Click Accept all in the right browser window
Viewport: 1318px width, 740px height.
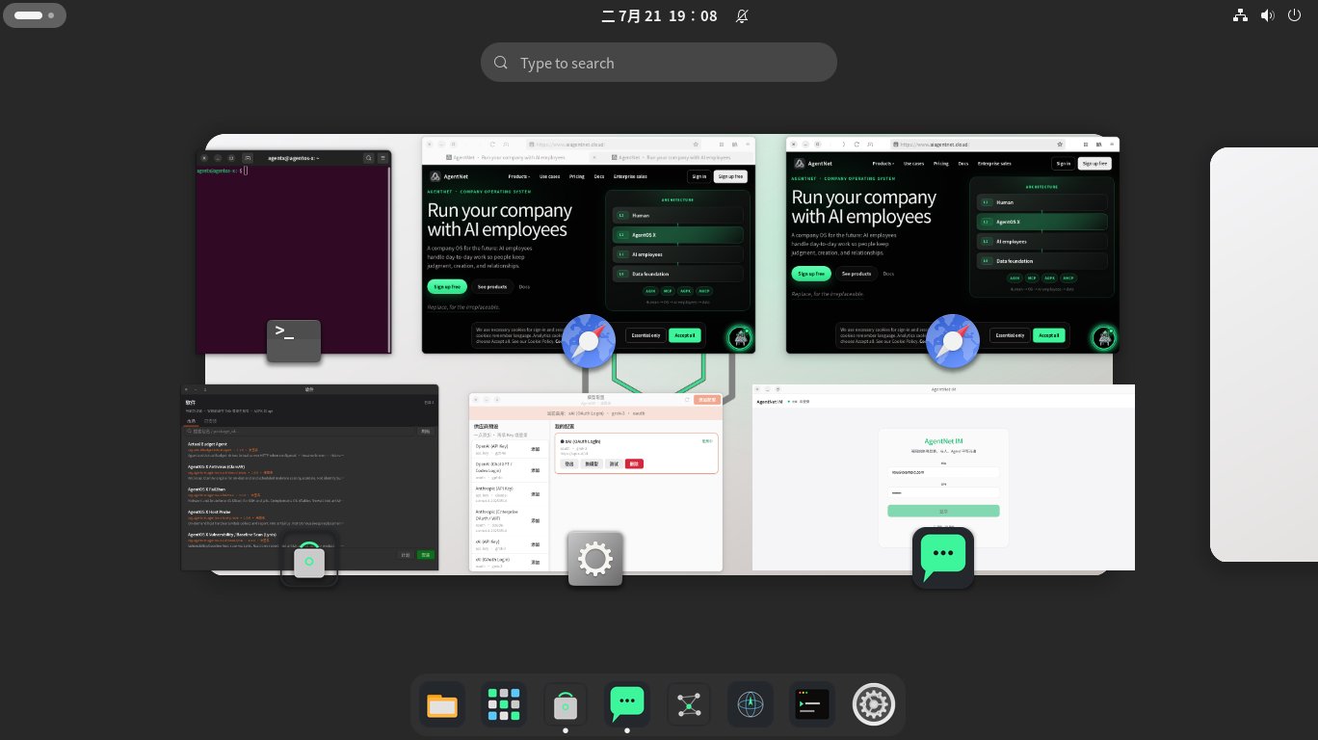(1048, 335)
